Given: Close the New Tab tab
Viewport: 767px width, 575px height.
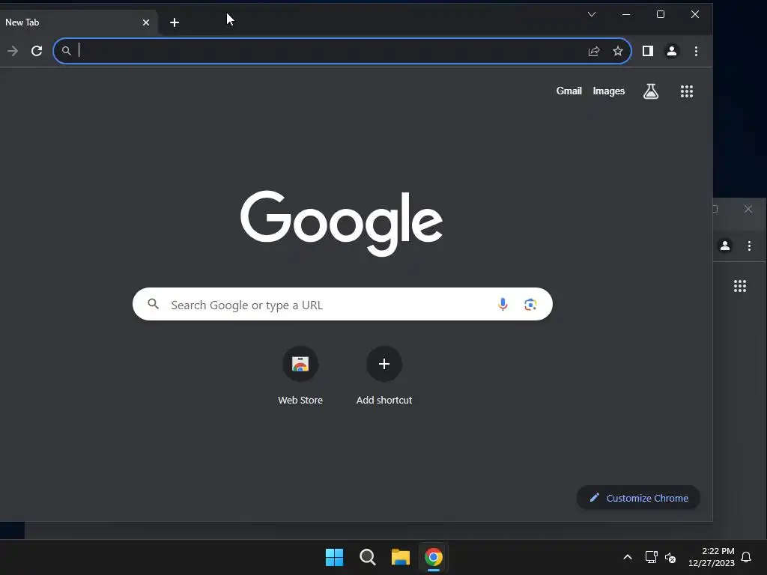Looking at the screenshot, I should [x=146, y=22].
